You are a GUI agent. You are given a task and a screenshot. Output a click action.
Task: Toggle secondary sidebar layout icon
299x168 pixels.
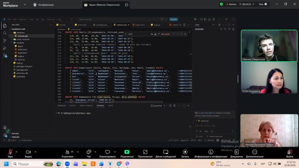[x=213, y=19]
